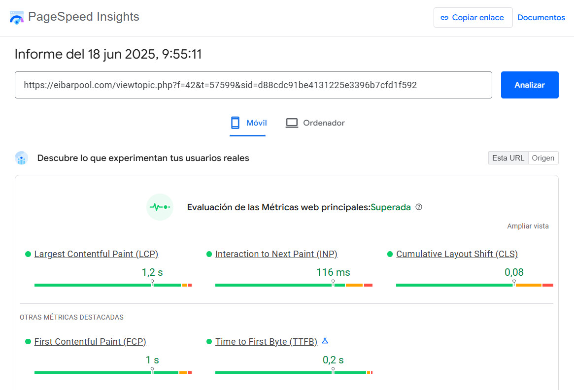Open First Contentful Paint (FCP) link
The height and width of the screenshot is (390, 574).
(x=91, y=341)
